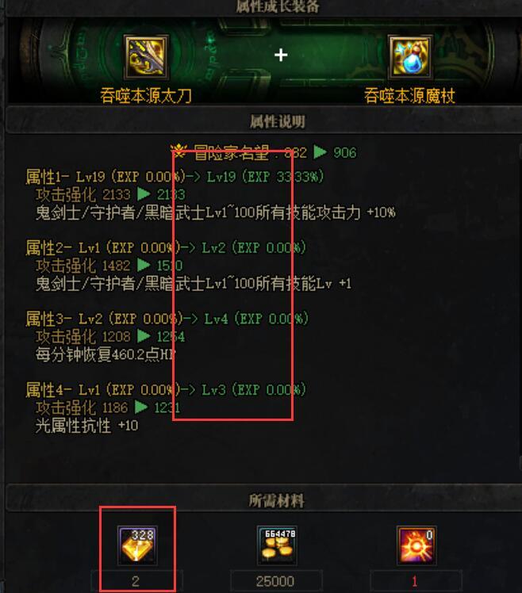The height and width of the screenshot is (593, 522).
Task: Select the 属性4 Lv1 to Lv3 line
Action: click(x=166, y=390)
